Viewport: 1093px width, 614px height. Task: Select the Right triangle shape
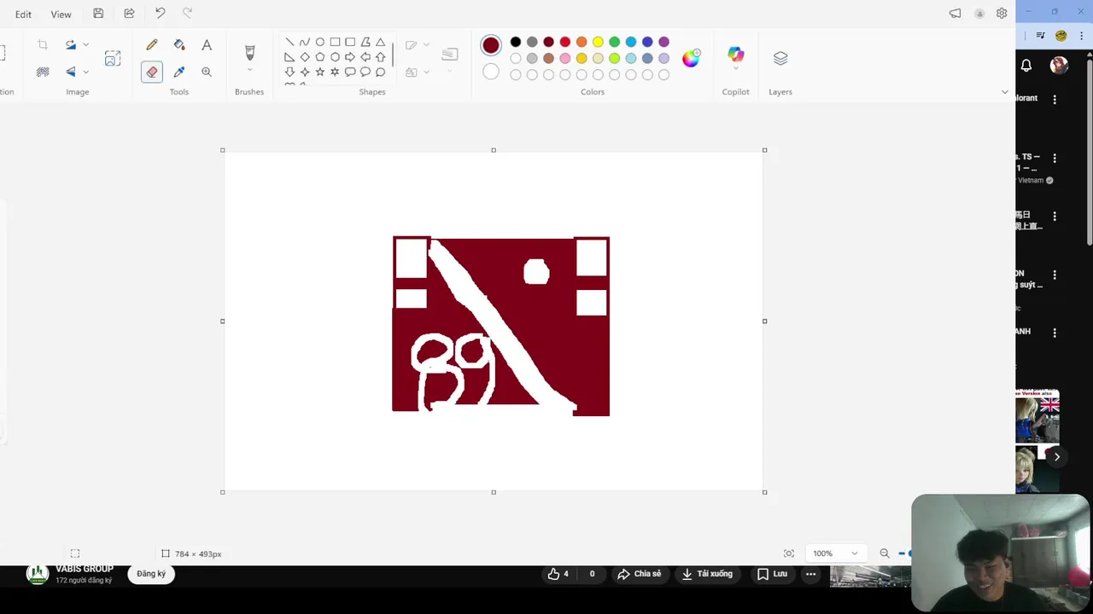coord(289,57)
